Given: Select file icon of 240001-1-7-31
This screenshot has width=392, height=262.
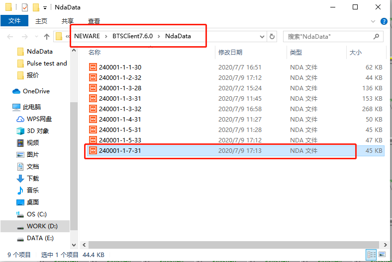Looking at the screenshot, I should 93,150.
